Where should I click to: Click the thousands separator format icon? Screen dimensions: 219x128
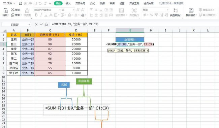[156, 15]
